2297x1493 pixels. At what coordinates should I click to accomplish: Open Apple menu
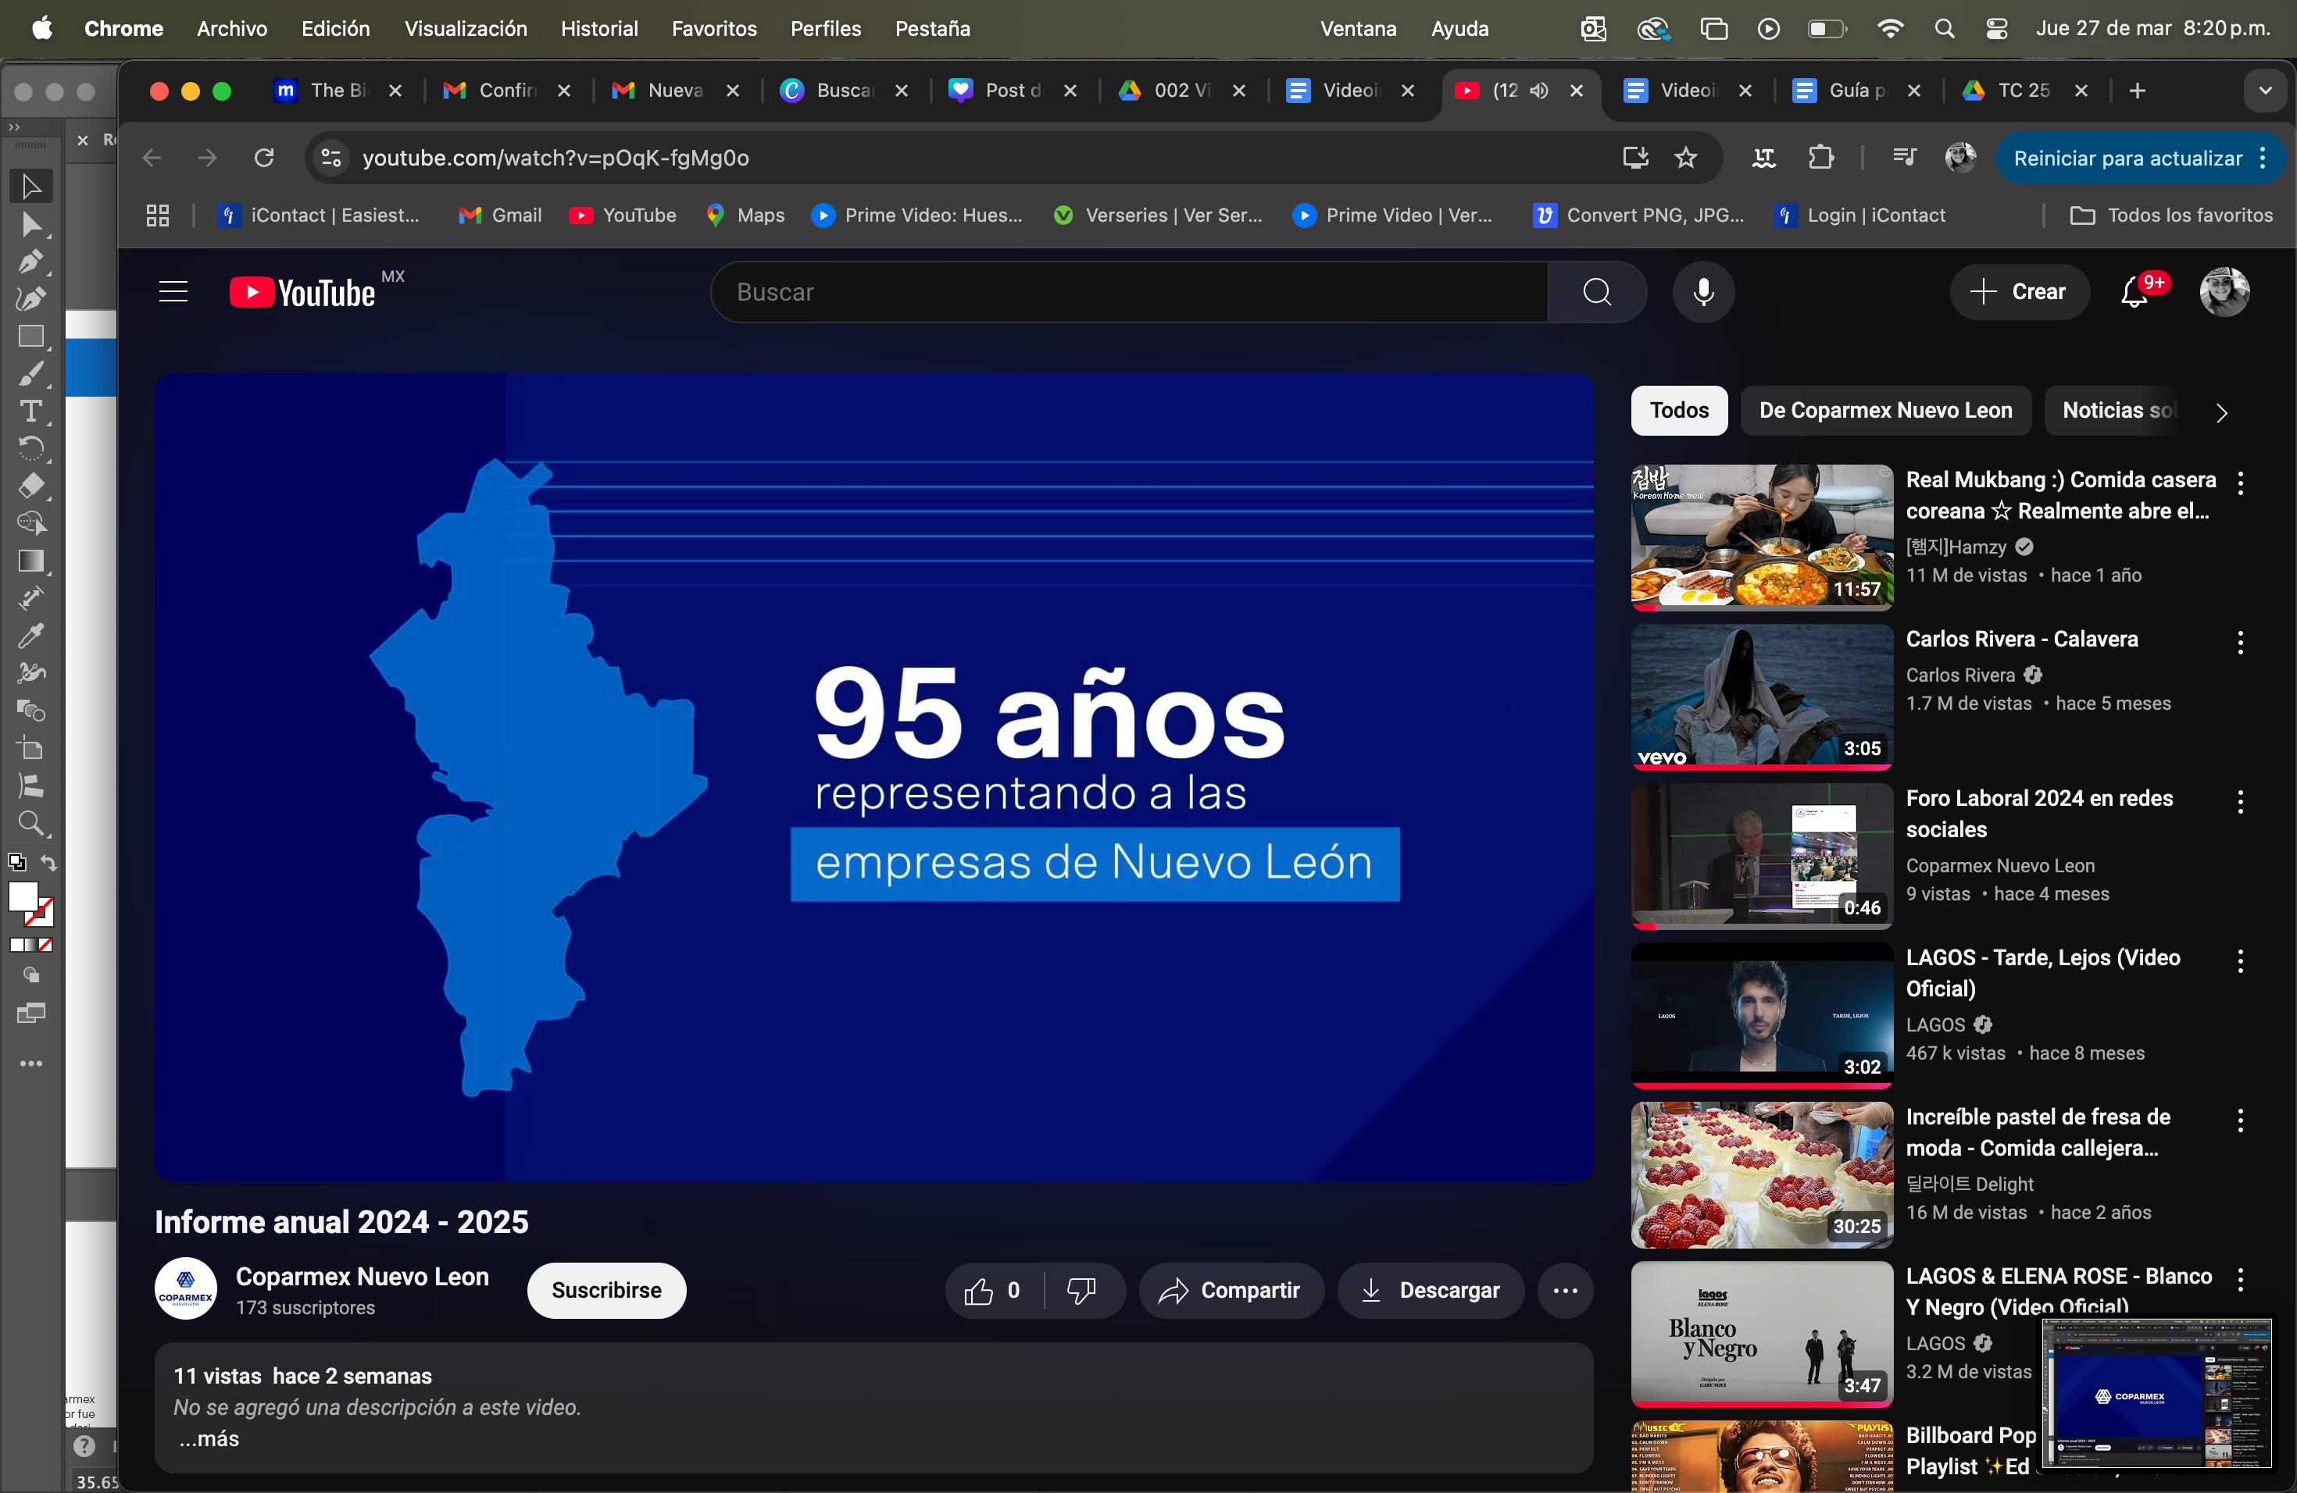tap(41, 29)
